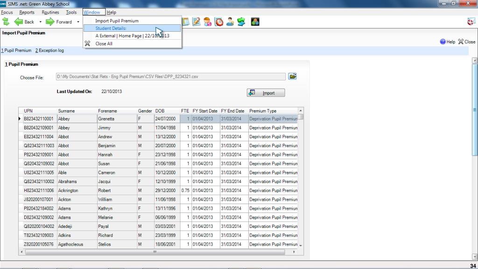This screenshot has width=478, height=269.
Task: Open the Help menu in the menu bar
Action: [x=111, y=12]
